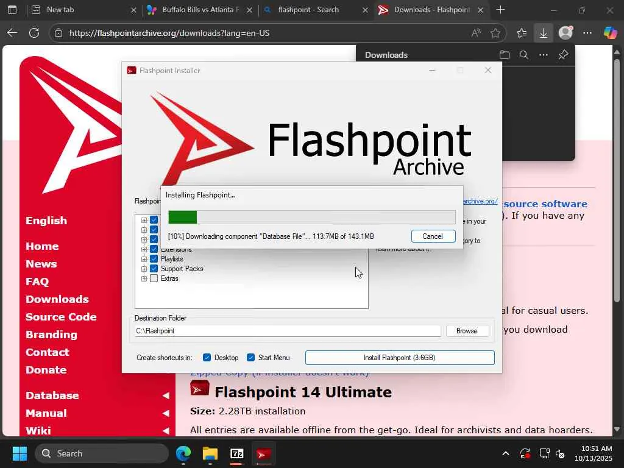Expand the Extensions tree node
The width and height of the screenshot is (624, 468).
(x=144, y=249)
